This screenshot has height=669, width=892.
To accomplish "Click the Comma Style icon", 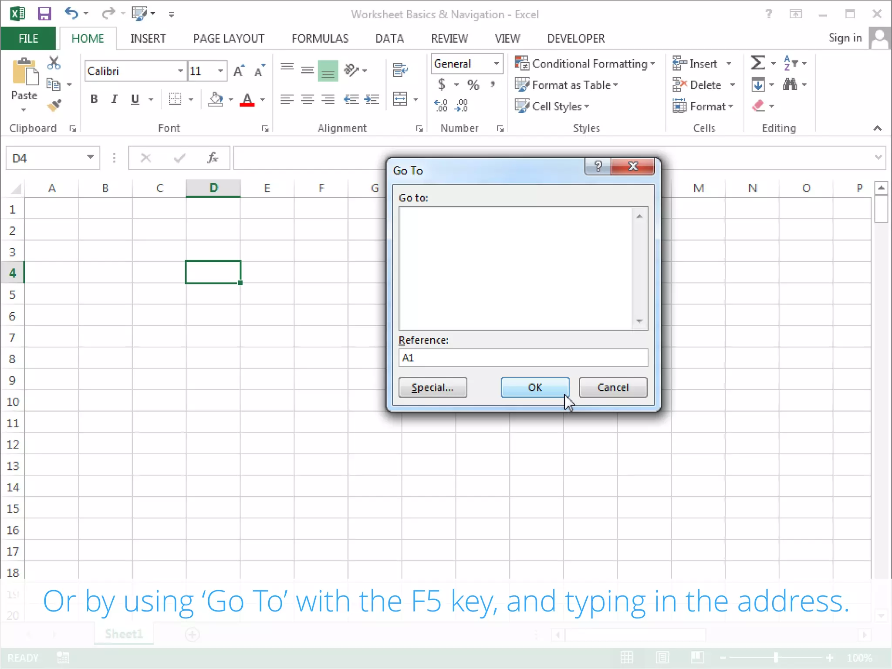I will point(493,84).
